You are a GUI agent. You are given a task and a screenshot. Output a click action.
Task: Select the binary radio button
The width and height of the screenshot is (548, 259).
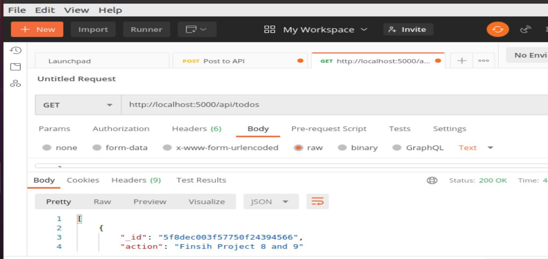click(343, 148)
